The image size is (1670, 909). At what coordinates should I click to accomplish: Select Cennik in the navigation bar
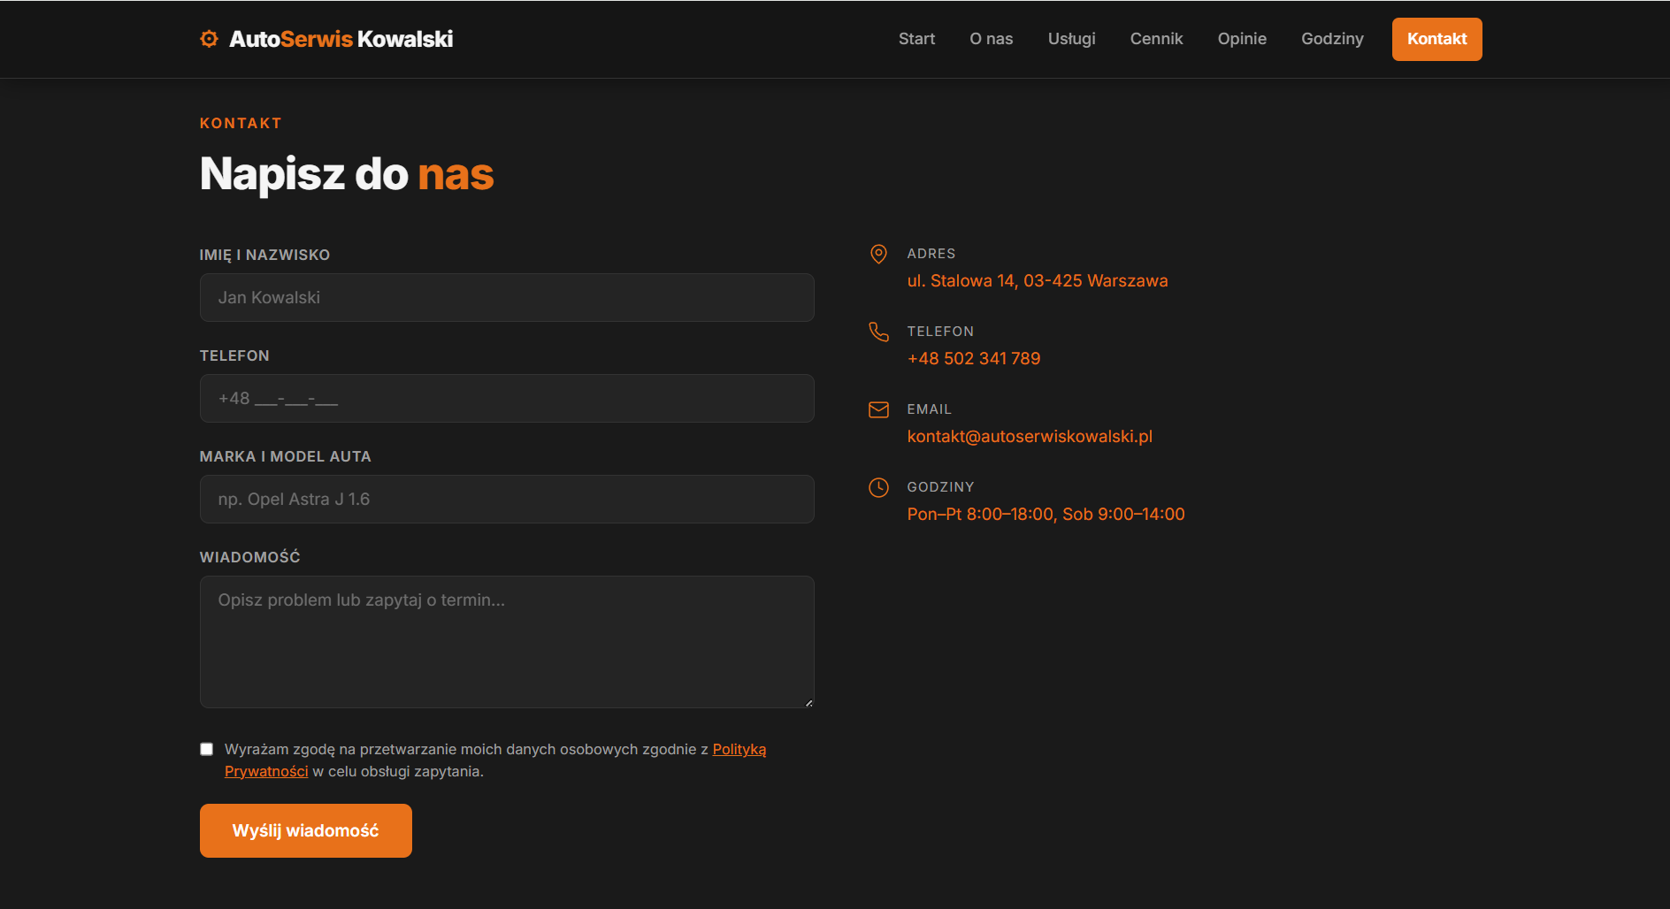click(x=1156, y=39)
